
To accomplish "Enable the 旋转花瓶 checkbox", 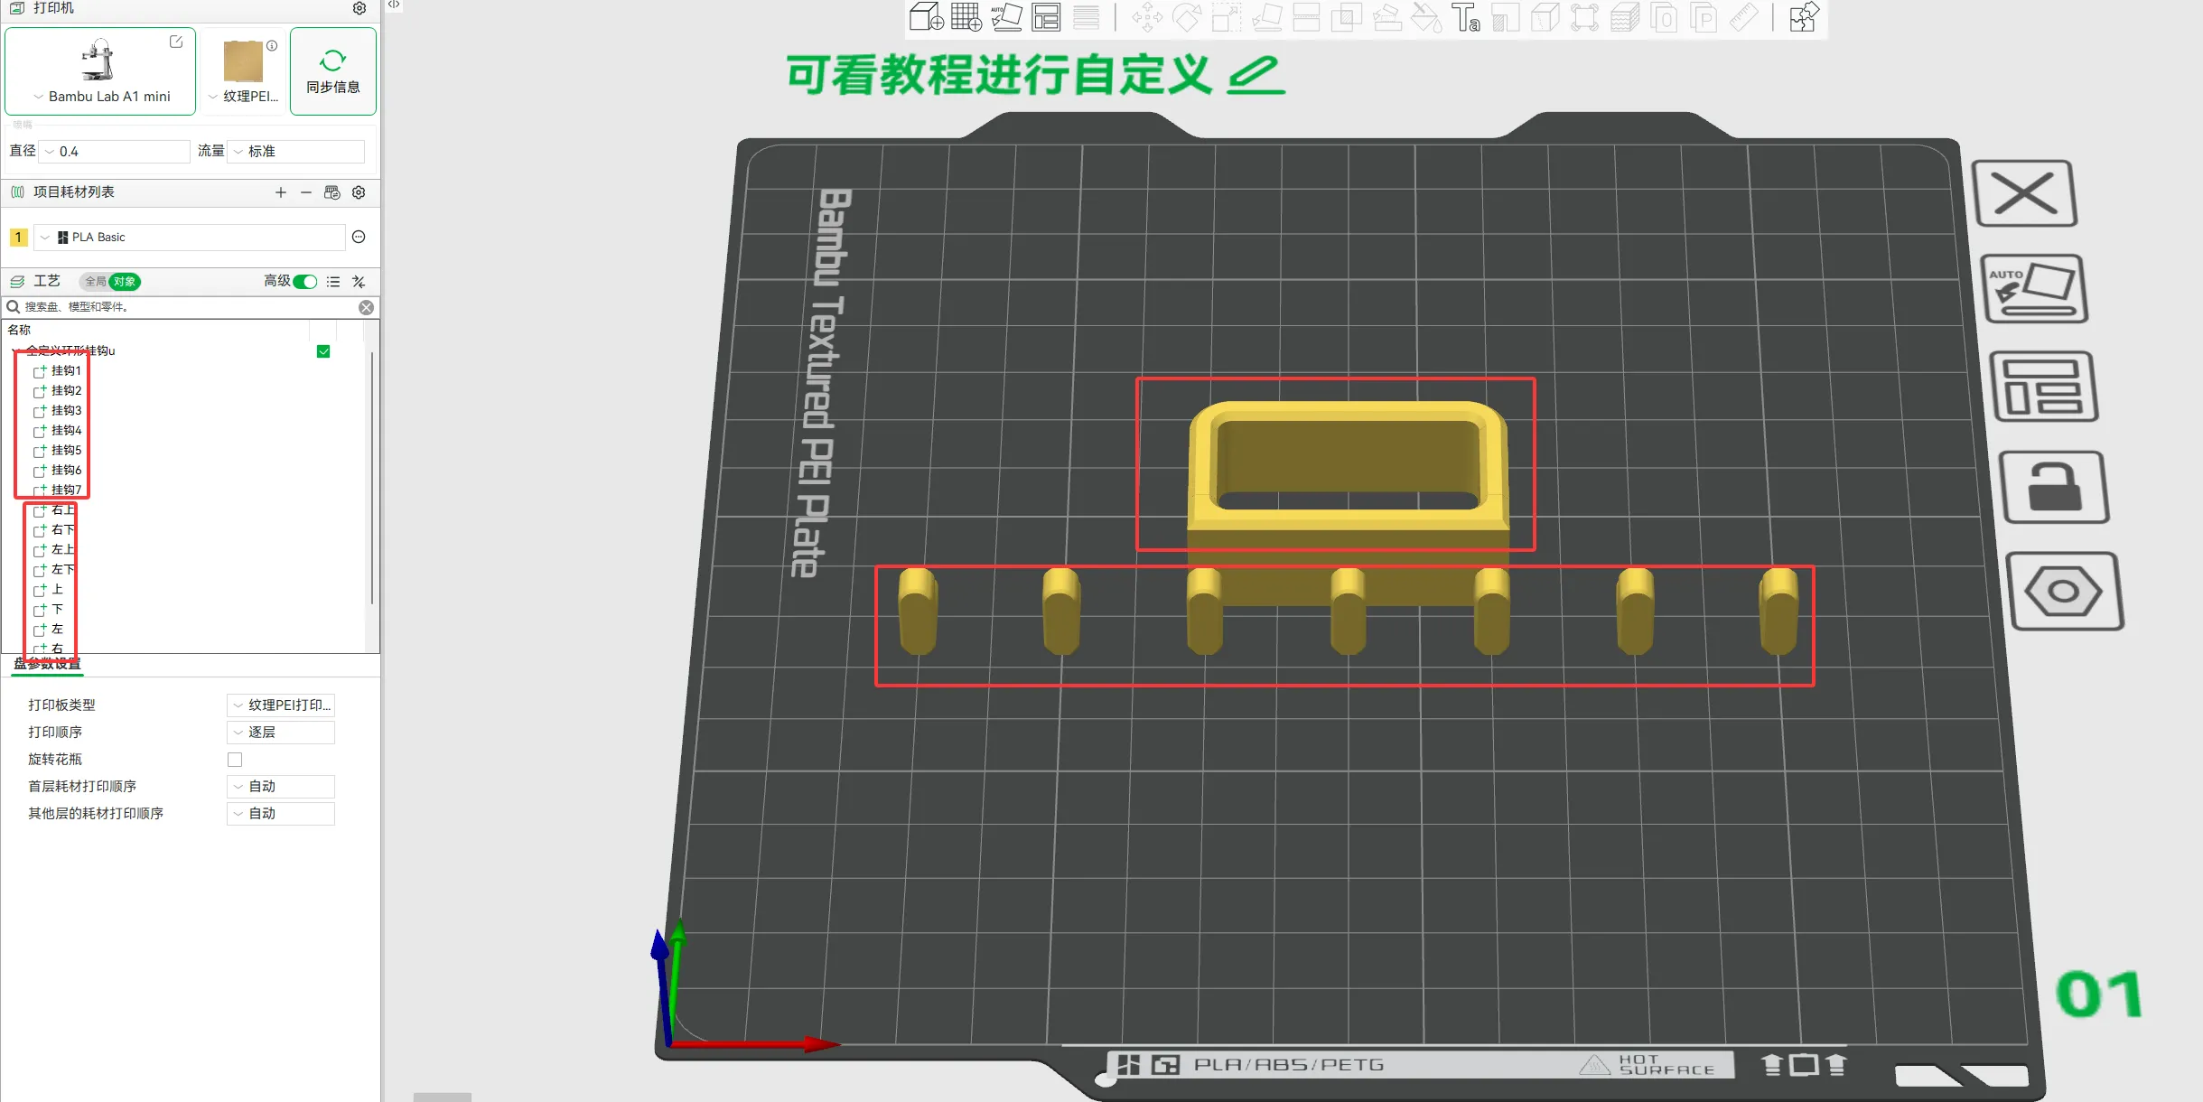I will (x=235, y=760).
